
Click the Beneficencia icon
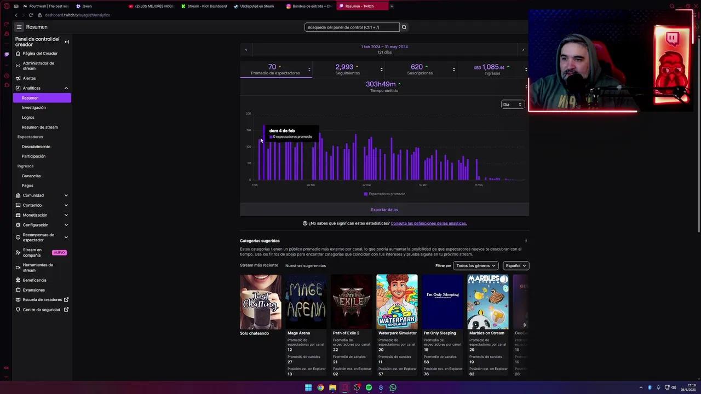pos(18,280)
